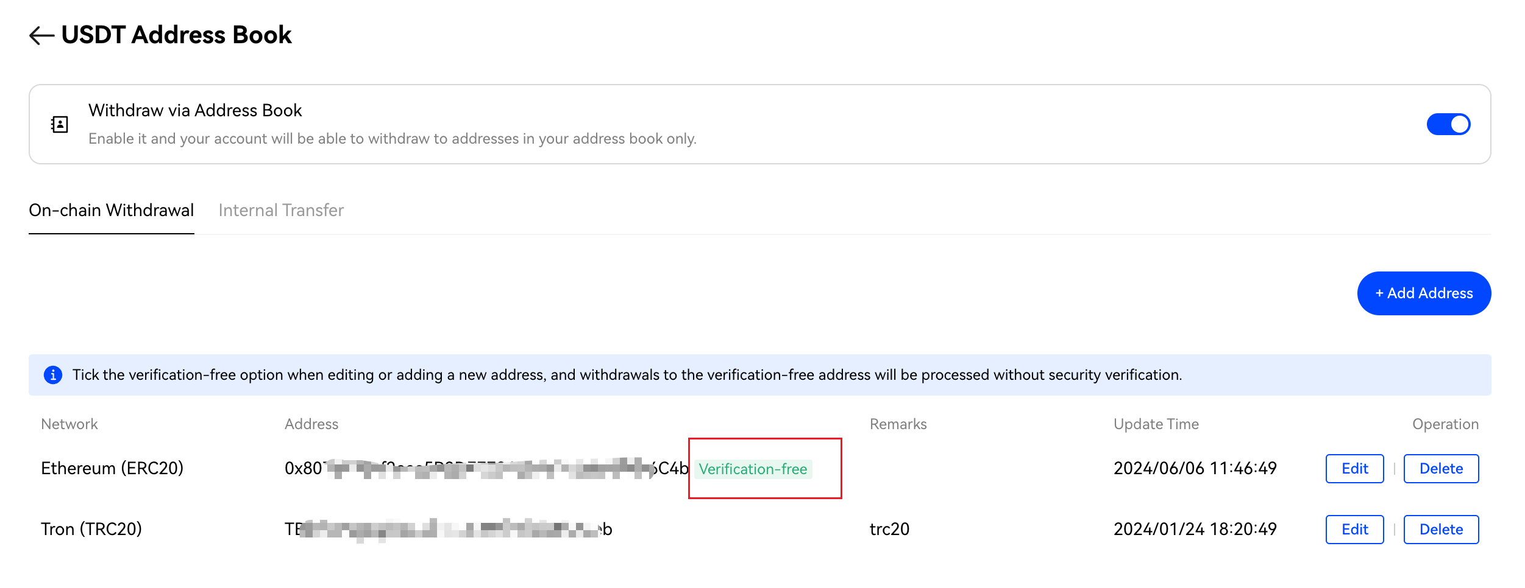Click the address book icon in the withdraw card
The image size is (1525, 588).
[60, 125]
